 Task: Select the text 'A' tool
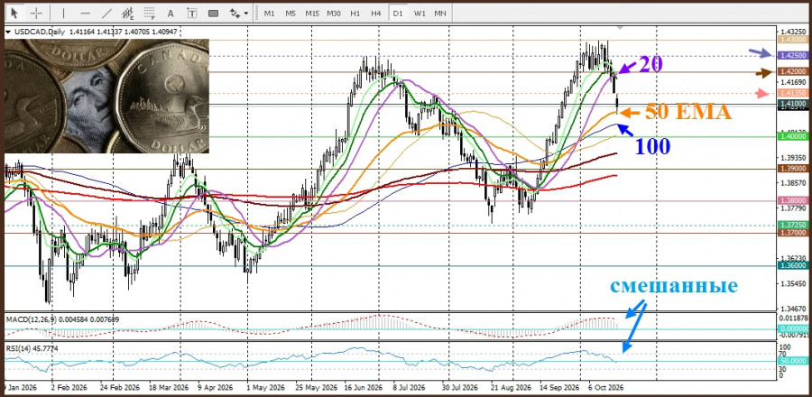pyautogui.click(x=171, y=14)
